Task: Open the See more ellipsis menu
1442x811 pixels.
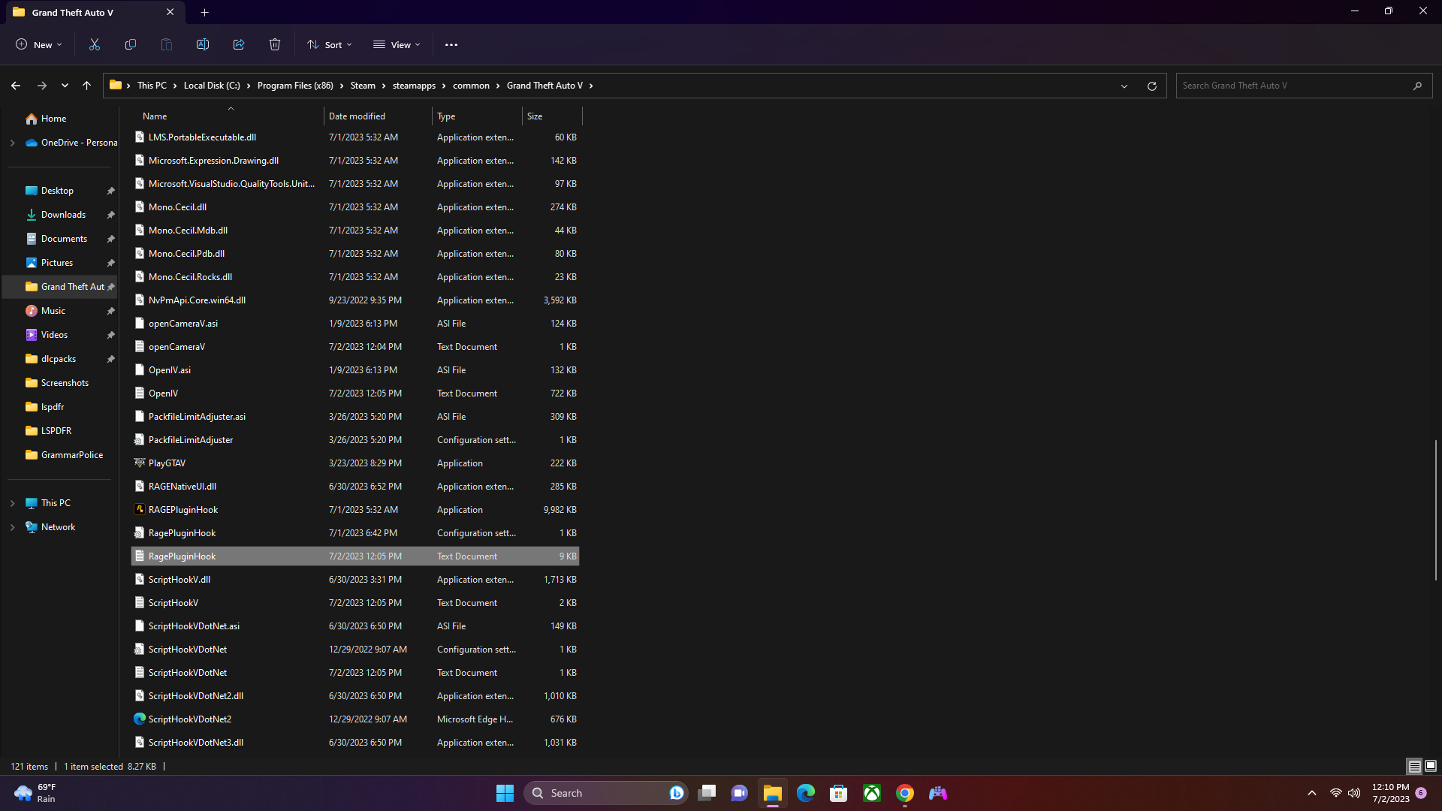Action: (x=451, y=44)
